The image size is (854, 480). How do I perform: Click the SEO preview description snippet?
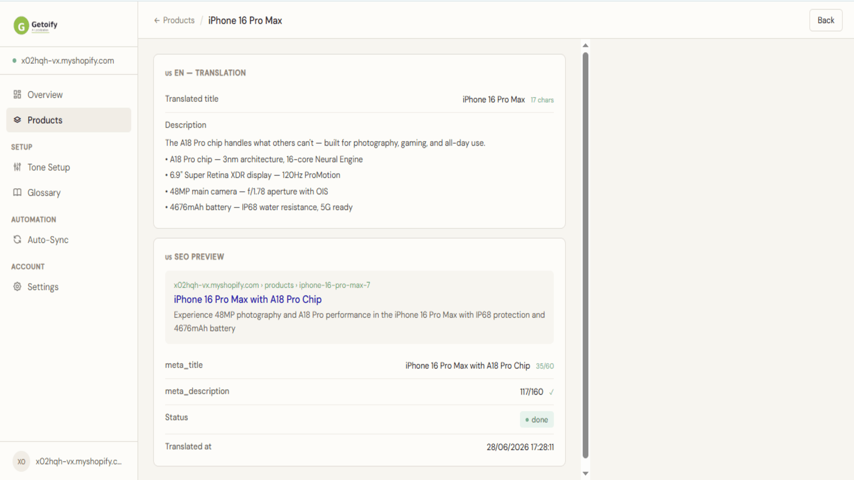pos(359,322)
